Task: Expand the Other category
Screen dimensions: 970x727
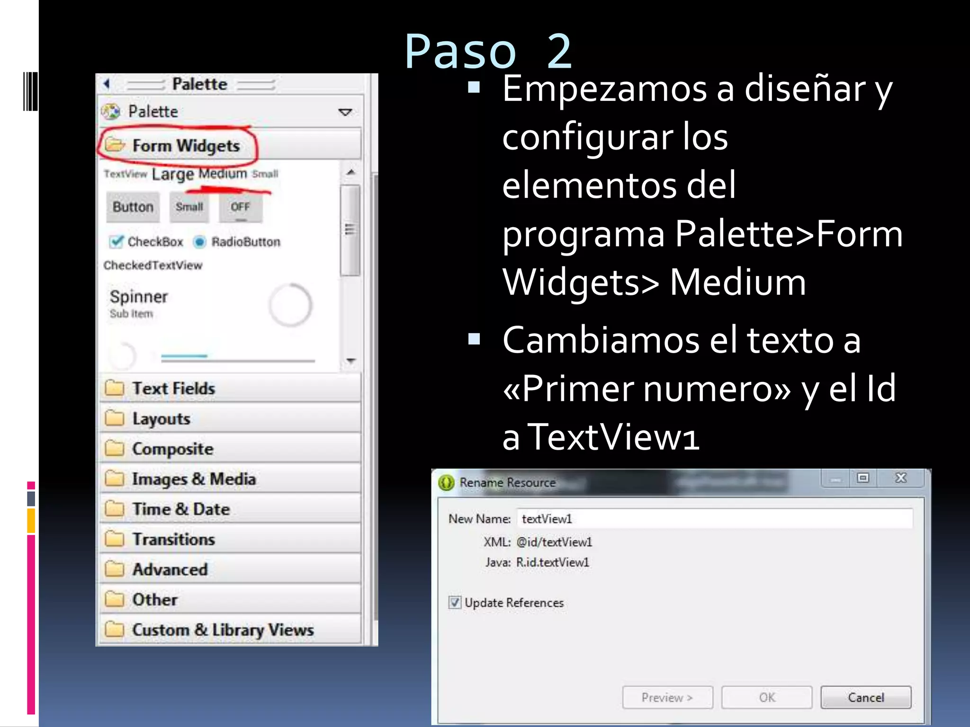Action: click(230, 599)
